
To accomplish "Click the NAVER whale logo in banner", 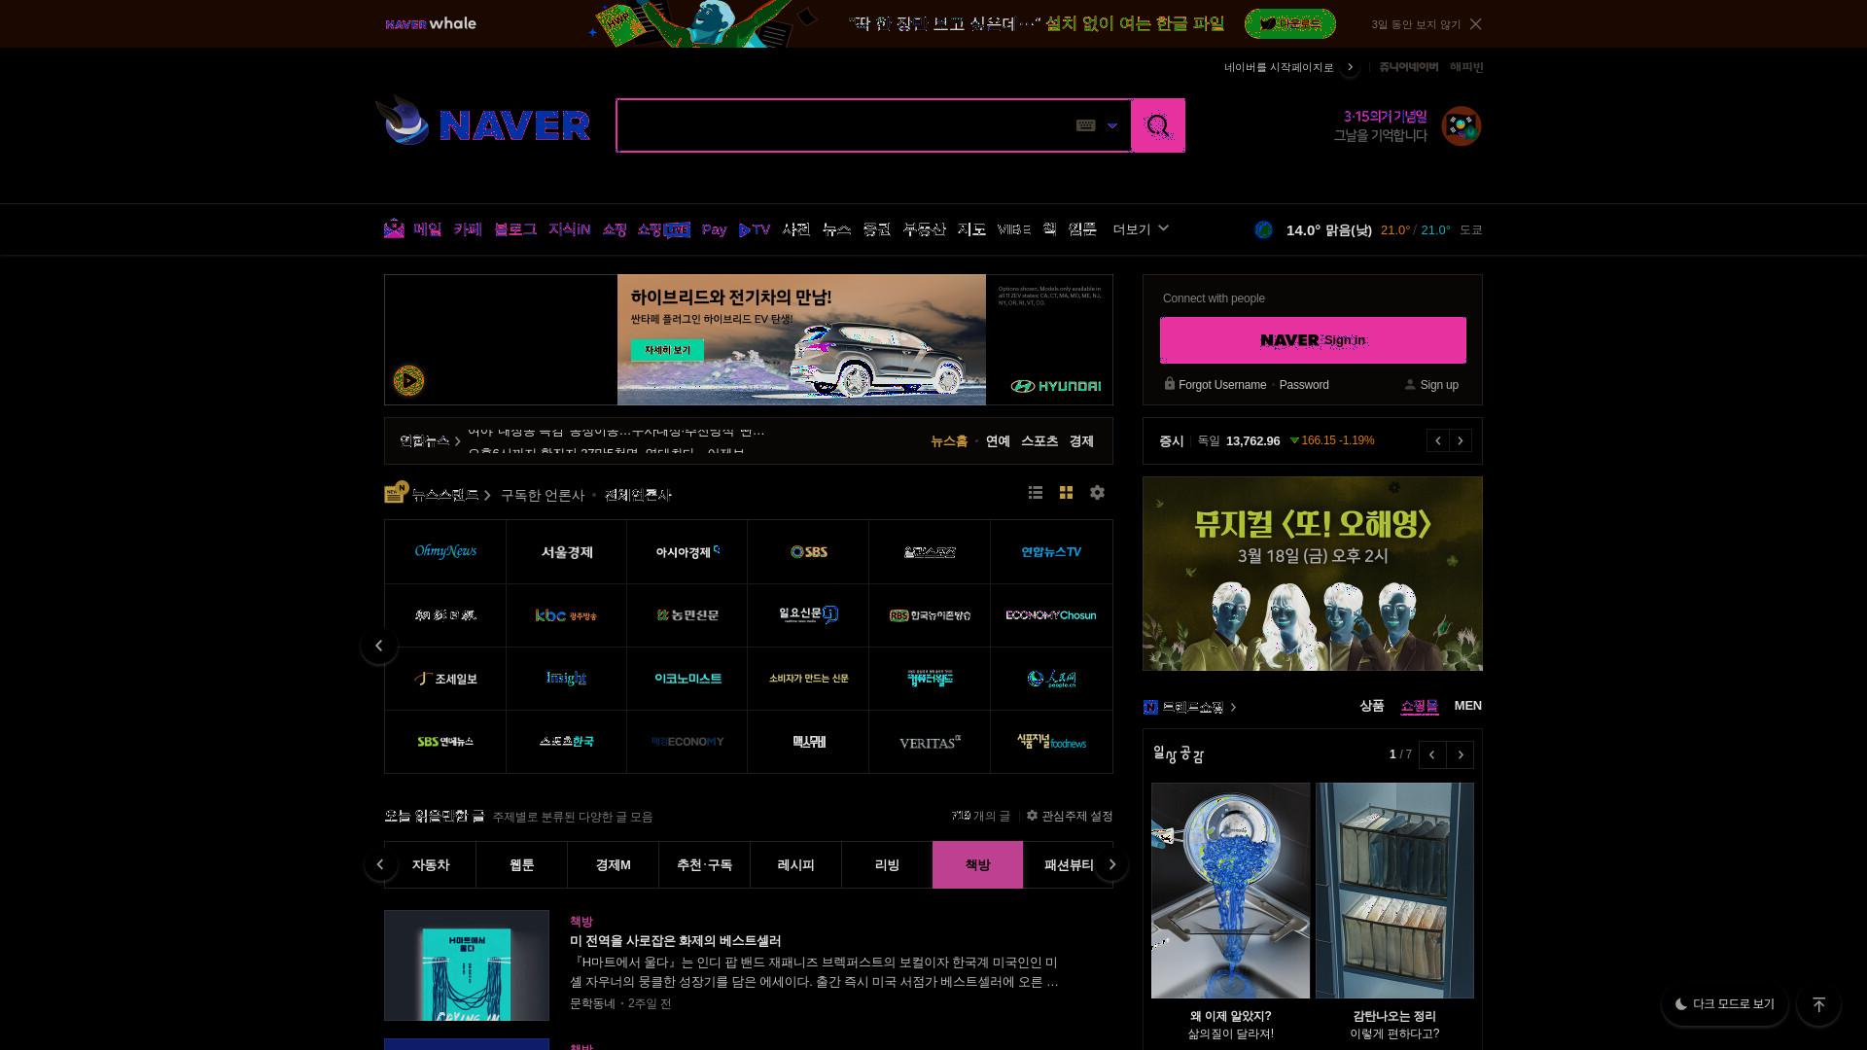I will click(431, 23).
